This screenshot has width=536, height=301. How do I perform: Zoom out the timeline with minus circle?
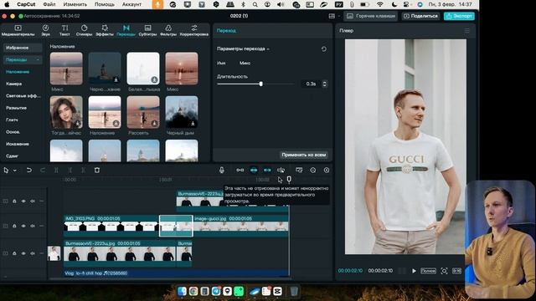coord(312,170)
